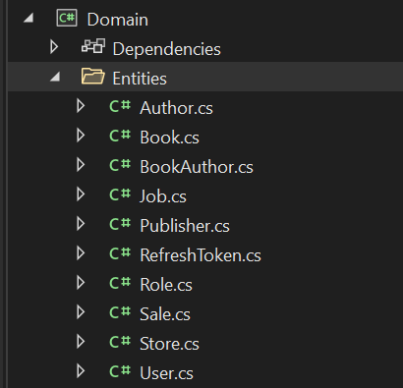
Task: Click the C# file icon for RefreshToken.cs
Action: [120, 253]
